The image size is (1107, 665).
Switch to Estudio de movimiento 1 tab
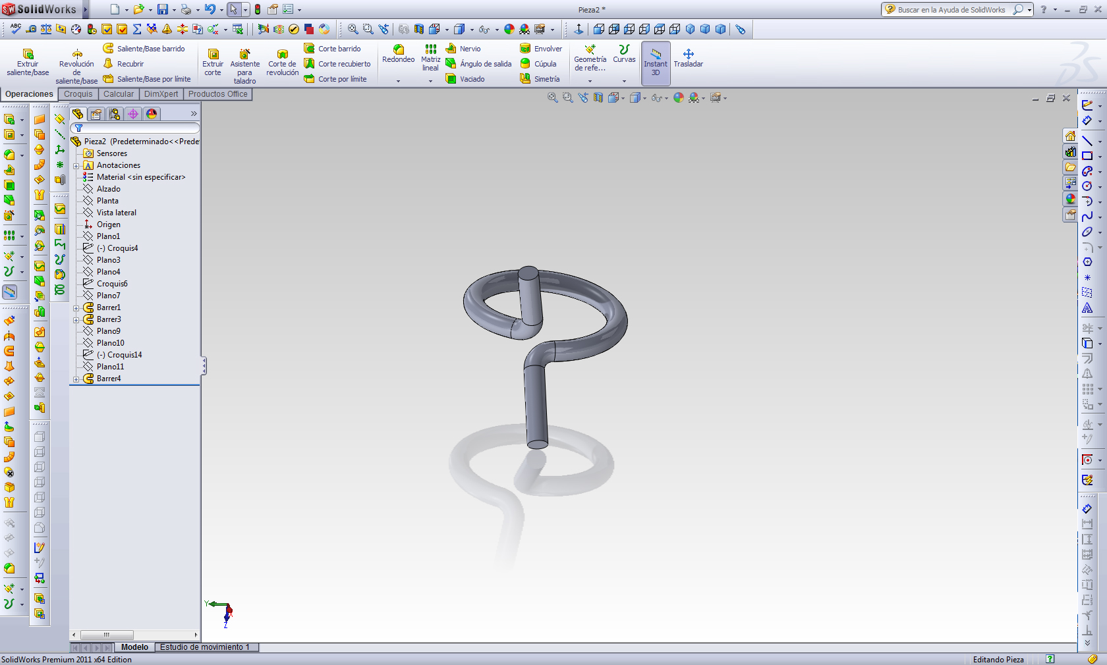coord(205,647)
